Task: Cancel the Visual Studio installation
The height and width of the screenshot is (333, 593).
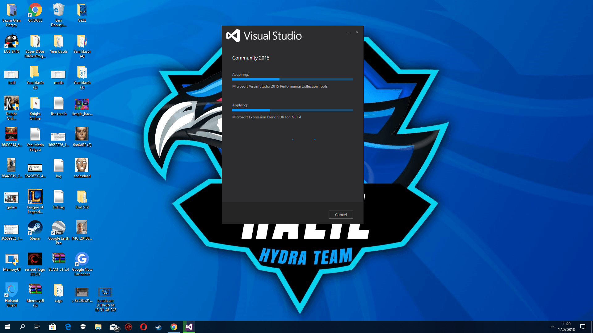Action: (x=341, y=215)
